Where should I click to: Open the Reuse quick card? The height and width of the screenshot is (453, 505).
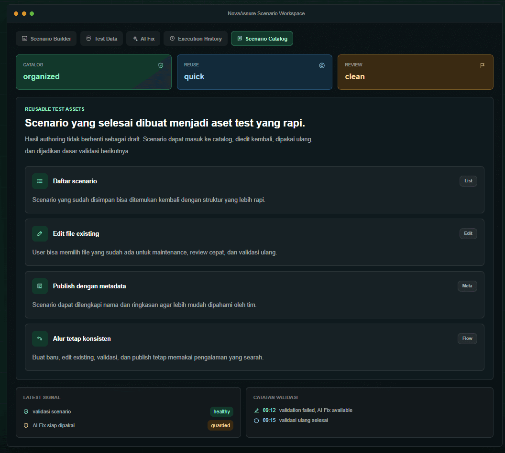254,72
